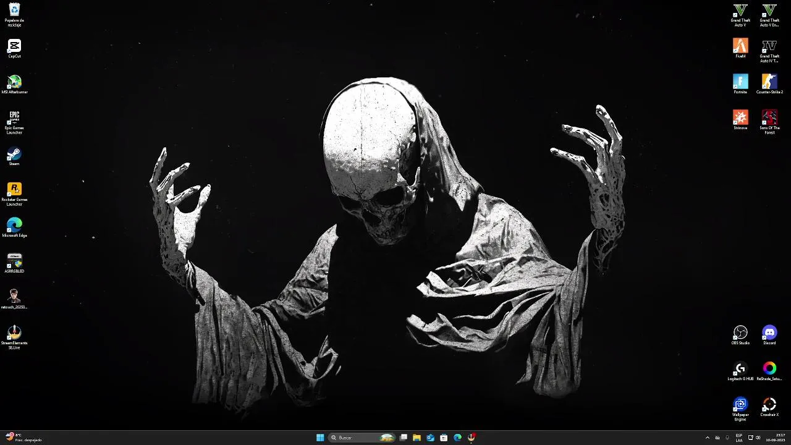The width and height of the screenshot is (791, 445).
Task: Select the Discord desktop shortcut
Action: coord(769,336)
